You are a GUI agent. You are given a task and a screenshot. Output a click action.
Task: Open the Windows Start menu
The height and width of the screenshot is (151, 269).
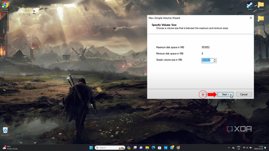pos(91,148)
